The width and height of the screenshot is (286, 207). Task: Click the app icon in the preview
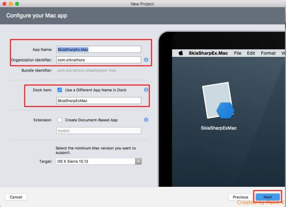[218, 101]
